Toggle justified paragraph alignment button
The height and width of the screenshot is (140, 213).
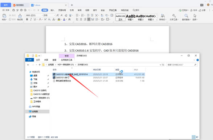coord(89,20)
